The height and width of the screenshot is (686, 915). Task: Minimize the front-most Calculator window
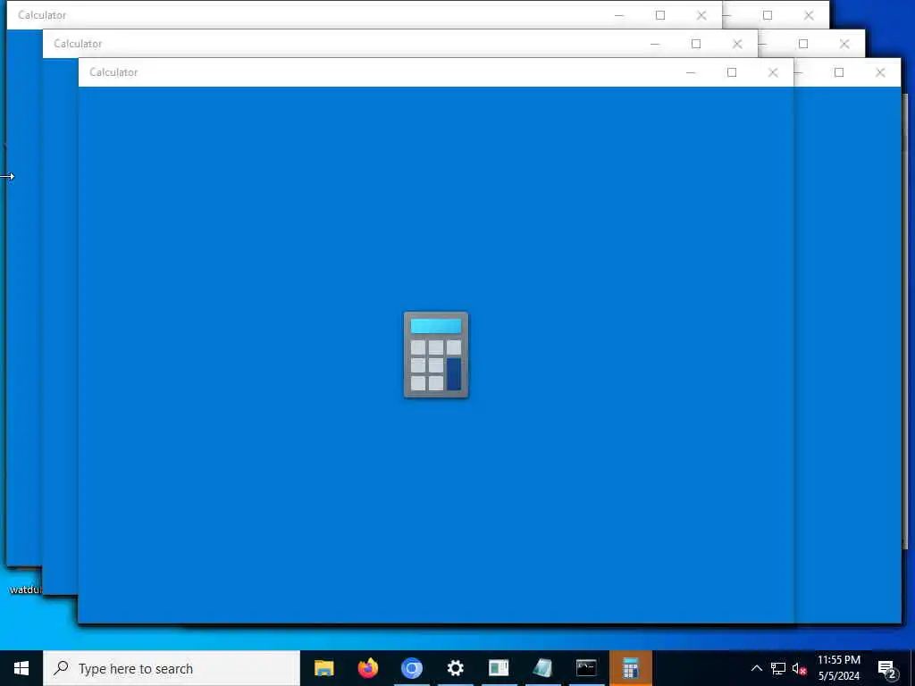tap(691, 72)
